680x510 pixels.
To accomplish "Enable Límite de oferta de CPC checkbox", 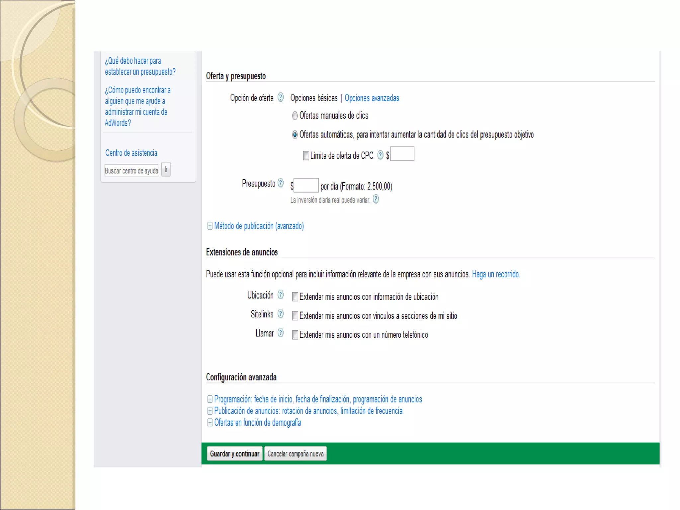I will 306,155.
